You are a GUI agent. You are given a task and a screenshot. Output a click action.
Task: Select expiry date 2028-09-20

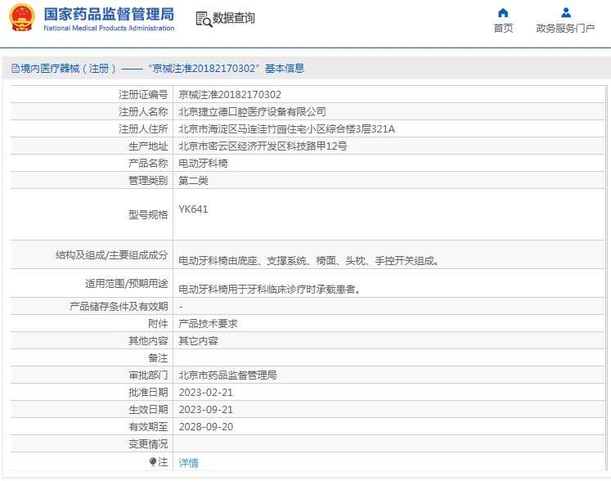(206, 427)
